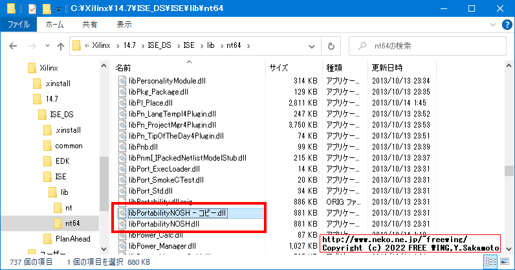Click 3,750 KB size of libPn_ProjectMgr4Plugin.dll
515x270 pixels.
click(x=303, y=125)
